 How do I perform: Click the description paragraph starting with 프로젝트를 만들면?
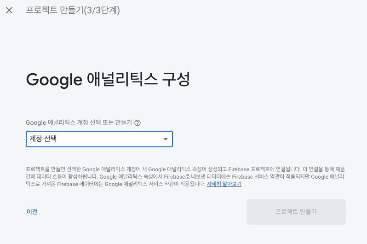coord(185,176)
